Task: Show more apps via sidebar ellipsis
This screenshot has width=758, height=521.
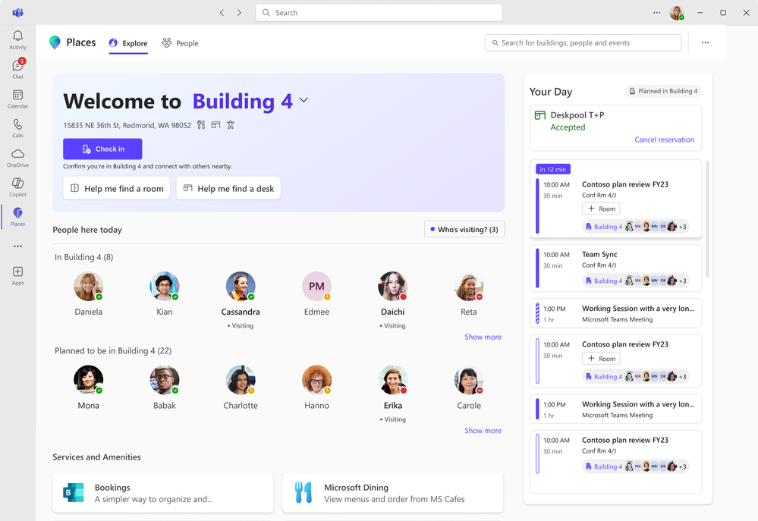Action: click(x=17, y=246)
